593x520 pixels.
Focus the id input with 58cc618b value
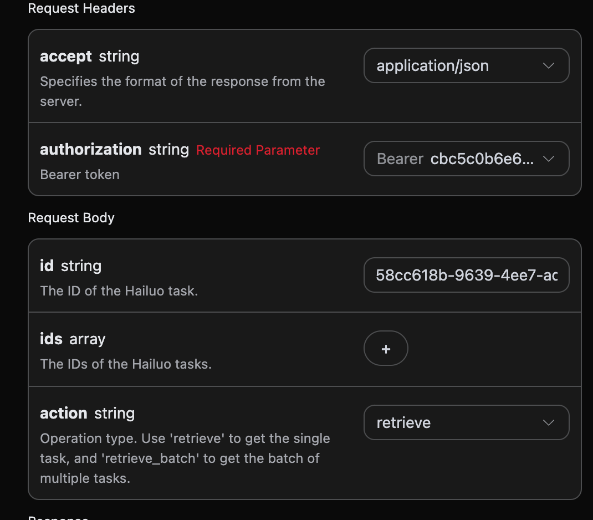point(466,275)
